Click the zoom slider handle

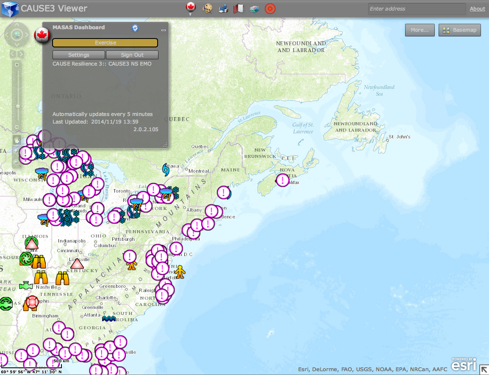point(18,106)
